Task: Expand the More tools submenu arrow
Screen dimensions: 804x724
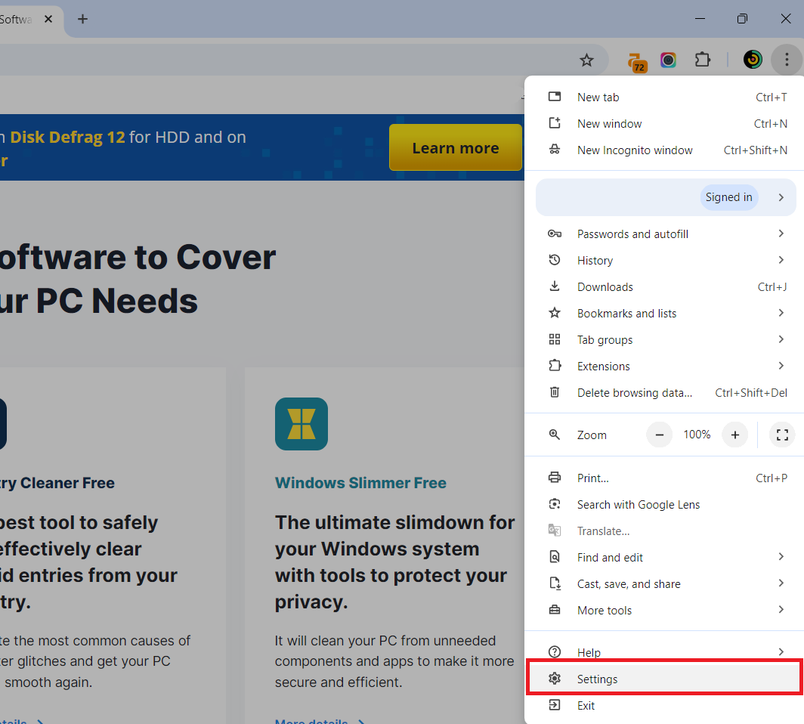Action: click(x=781, y=610)
